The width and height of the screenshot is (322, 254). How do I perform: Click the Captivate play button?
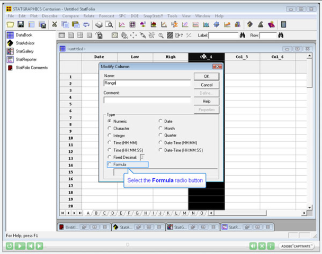20,246
